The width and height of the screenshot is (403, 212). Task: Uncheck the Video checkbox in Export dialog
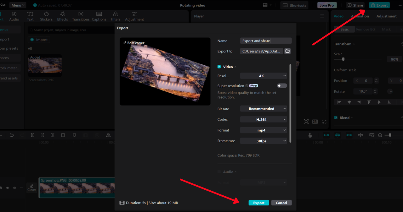coord(219,67)
